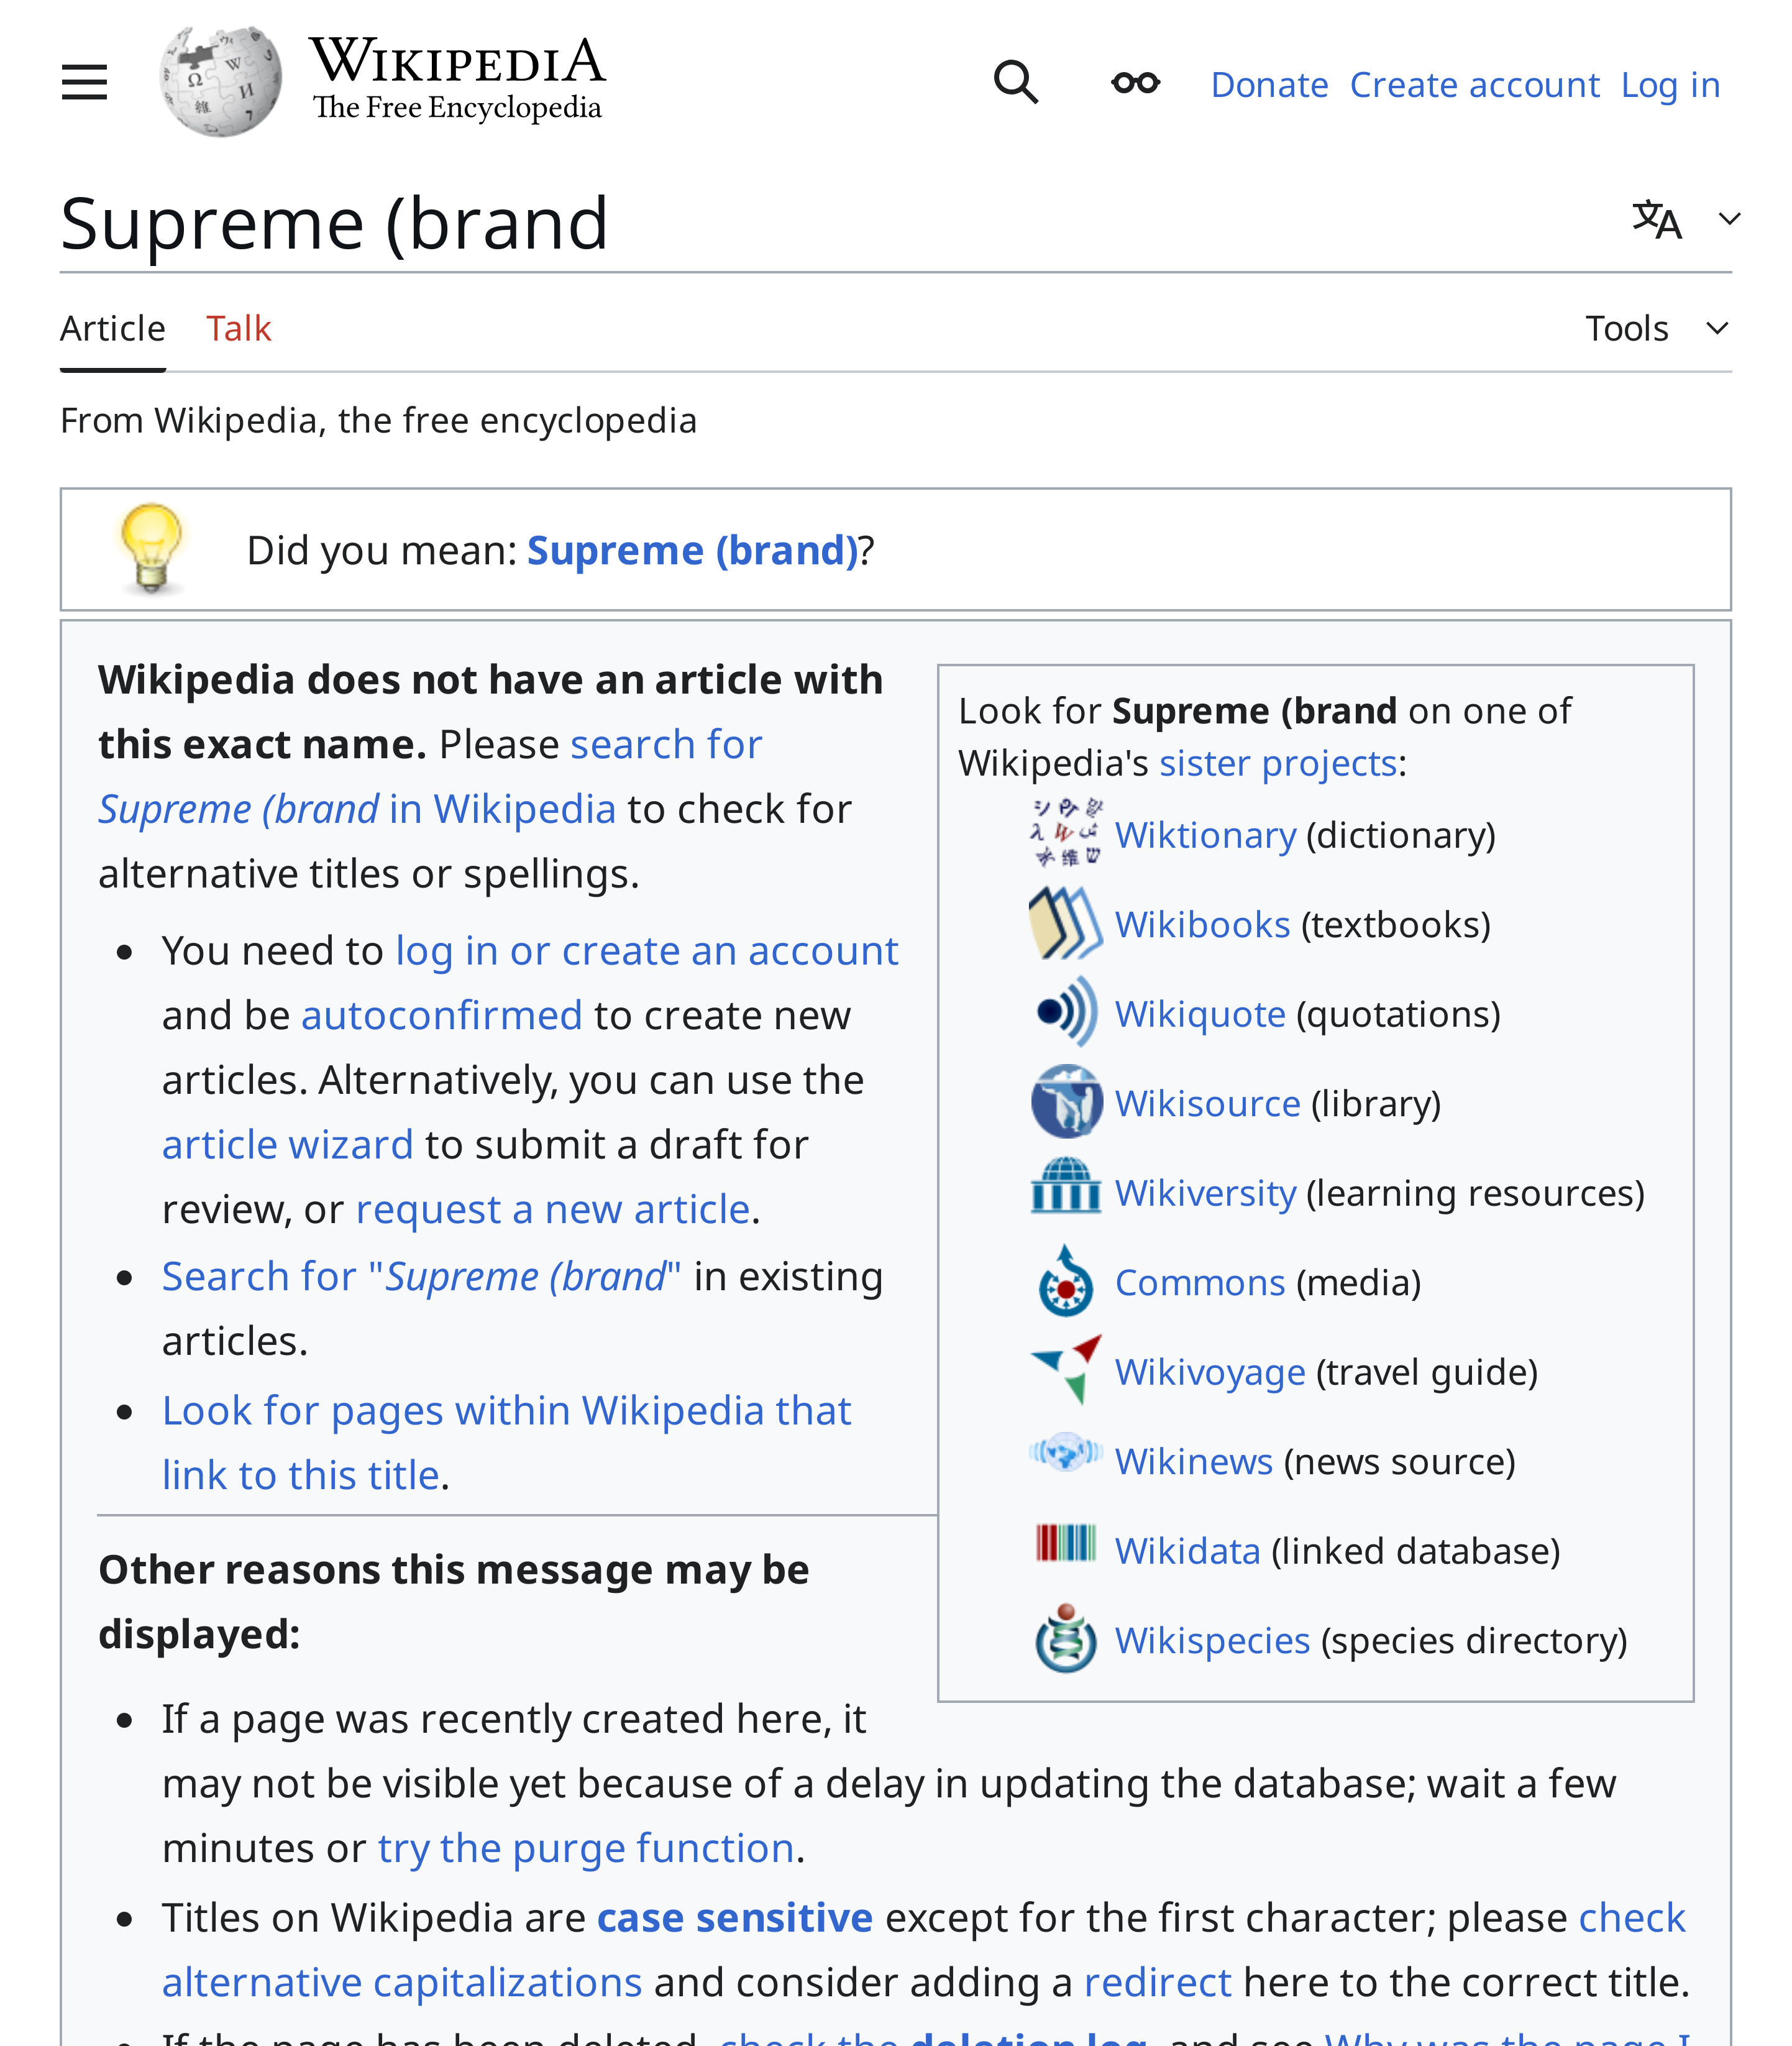Open Wikisource library icon
The width and height of the screenshot is (1792, 2046).
pos(1066,1101)
